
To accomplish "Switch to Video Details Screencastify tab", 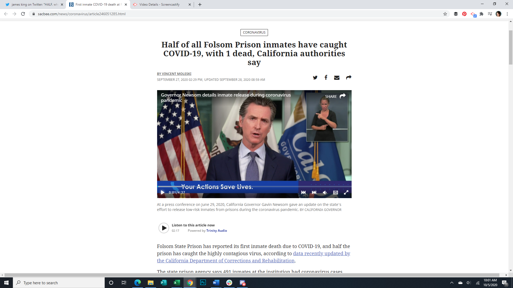I will click(159, 5).
